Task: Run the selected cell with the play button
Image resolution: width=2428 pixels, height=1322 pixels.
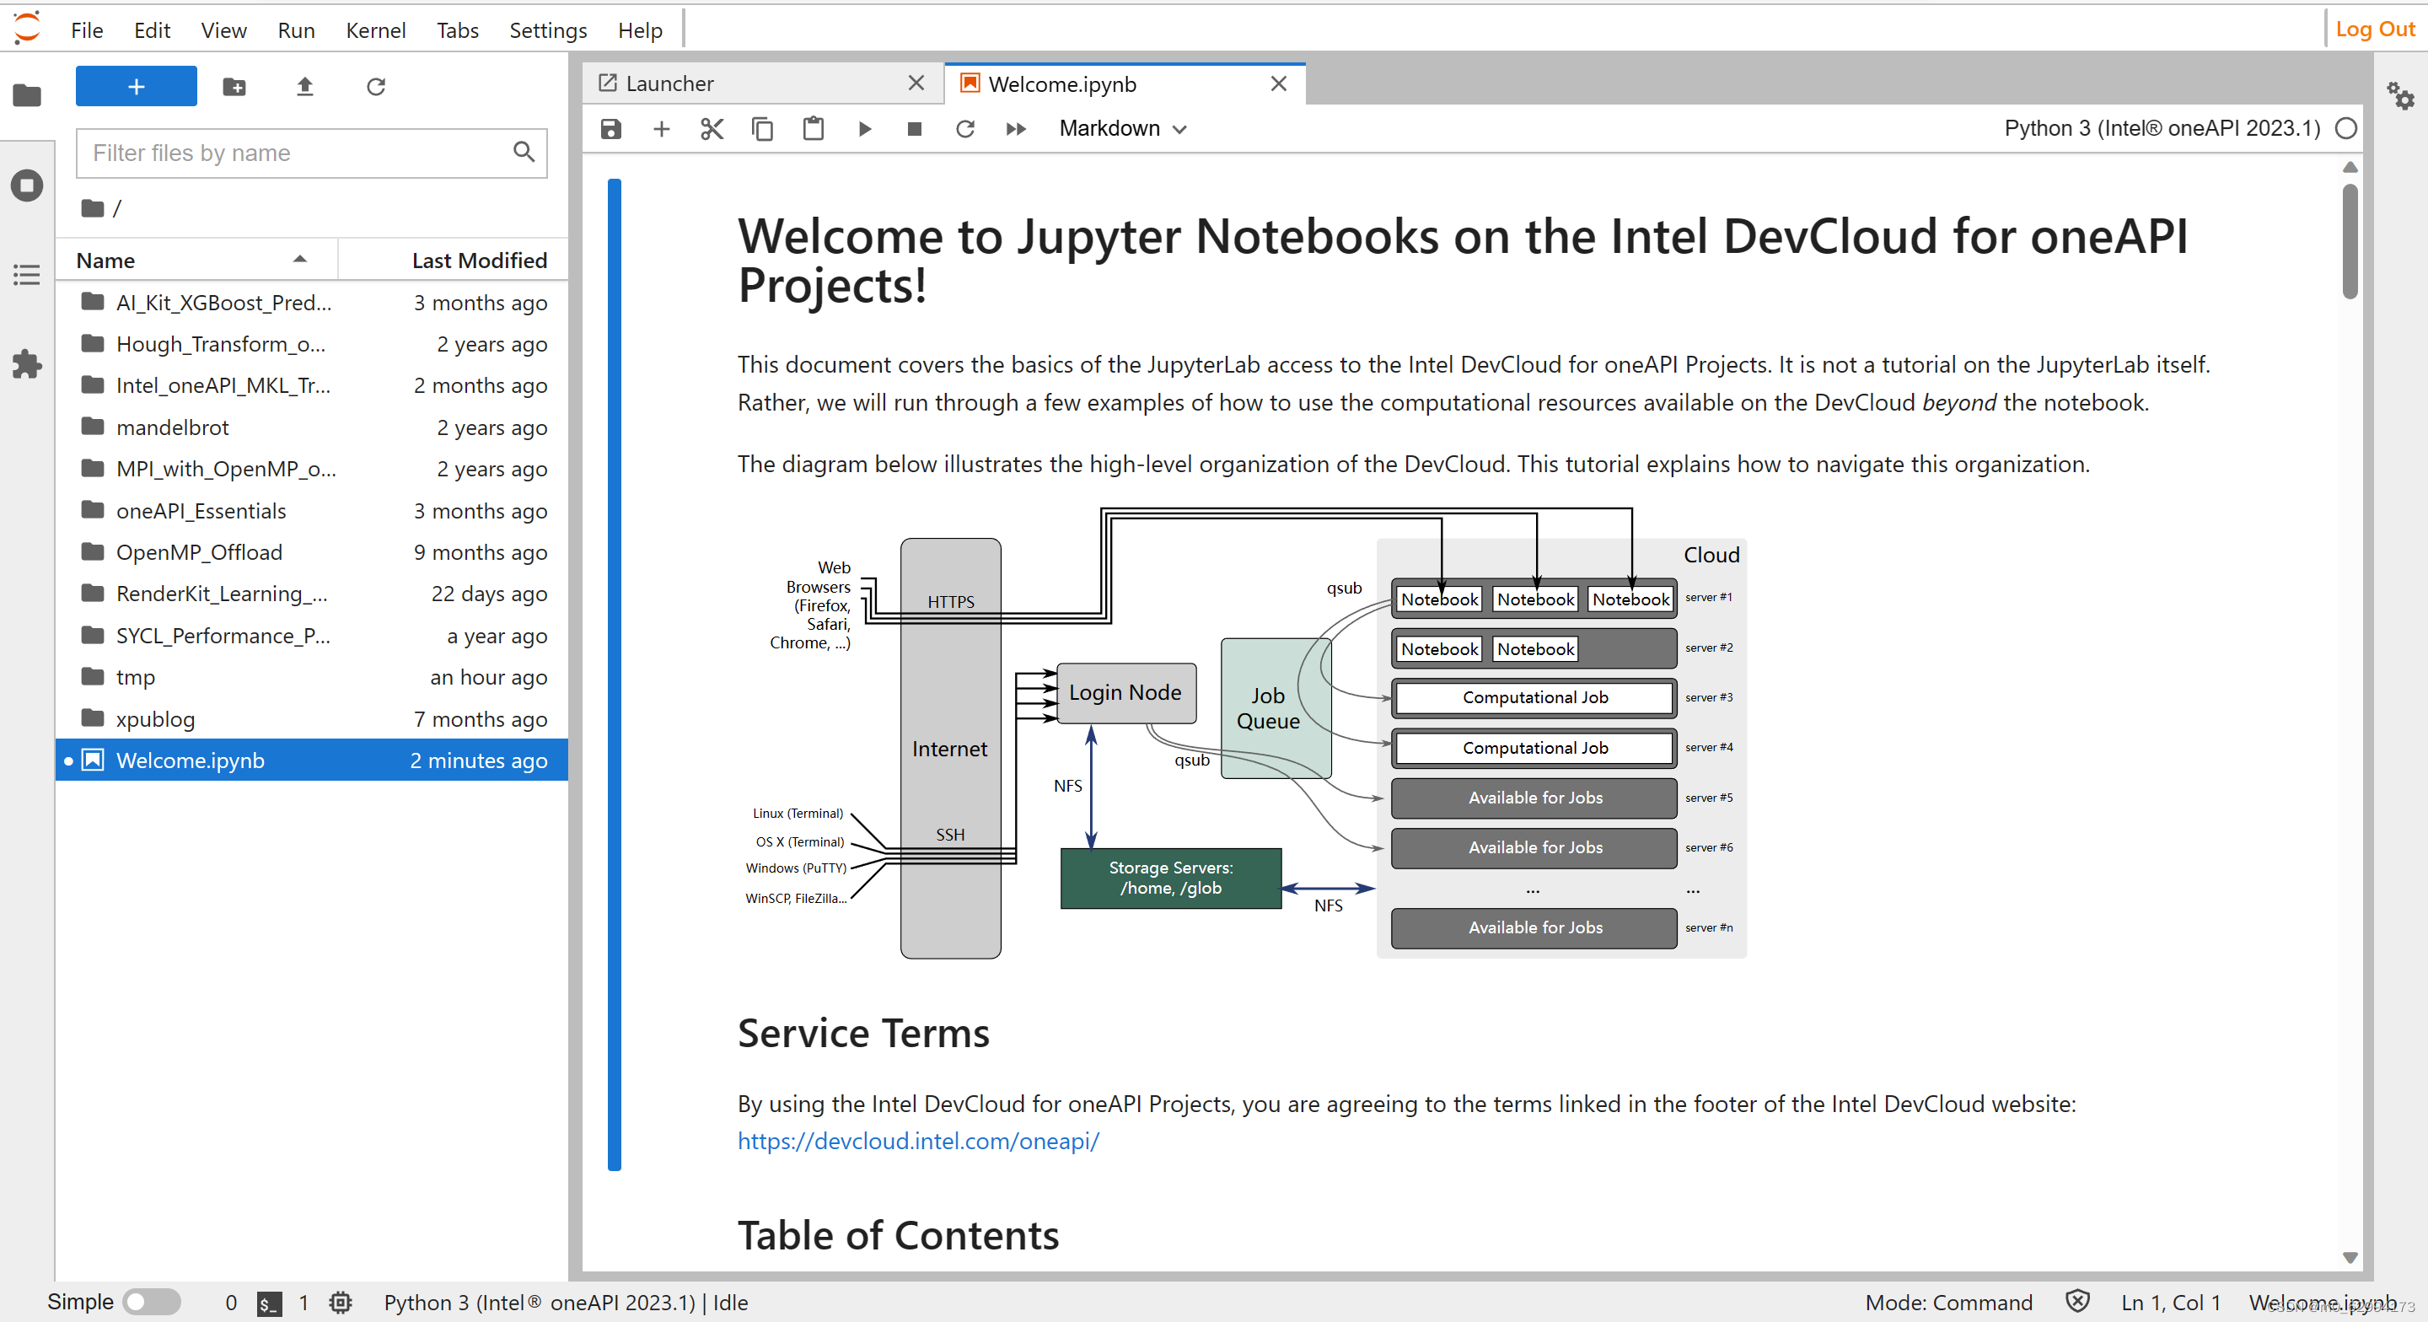Action: (x=863, y=129)
